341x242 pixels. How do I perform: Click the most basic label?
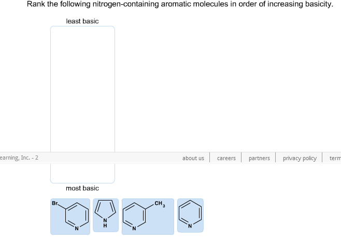pyautogui.click(x=82, y=188)
